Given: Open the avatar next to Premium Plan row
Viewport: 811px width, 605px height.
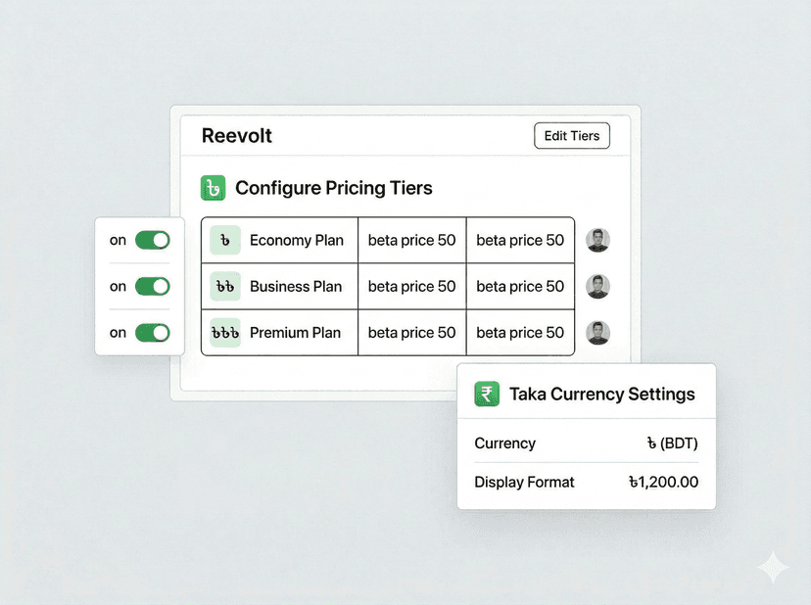Looking at the screenshot, I should tap(597, 333).
